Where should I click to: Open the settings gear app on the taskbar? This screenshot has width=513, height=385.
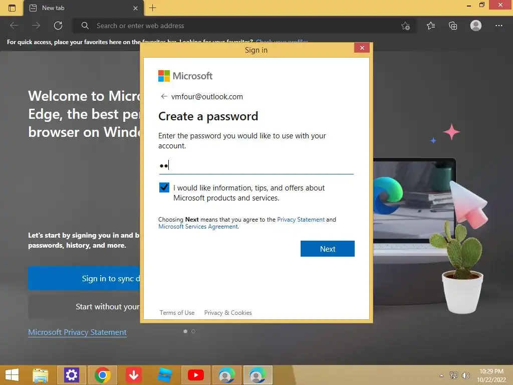(x=71, y=375)
